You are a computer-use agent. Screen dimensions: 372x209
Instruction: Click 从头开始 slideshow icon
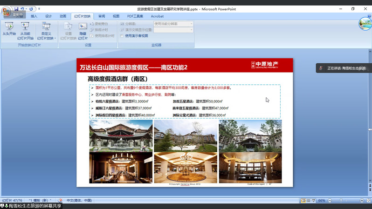[9, 27]
